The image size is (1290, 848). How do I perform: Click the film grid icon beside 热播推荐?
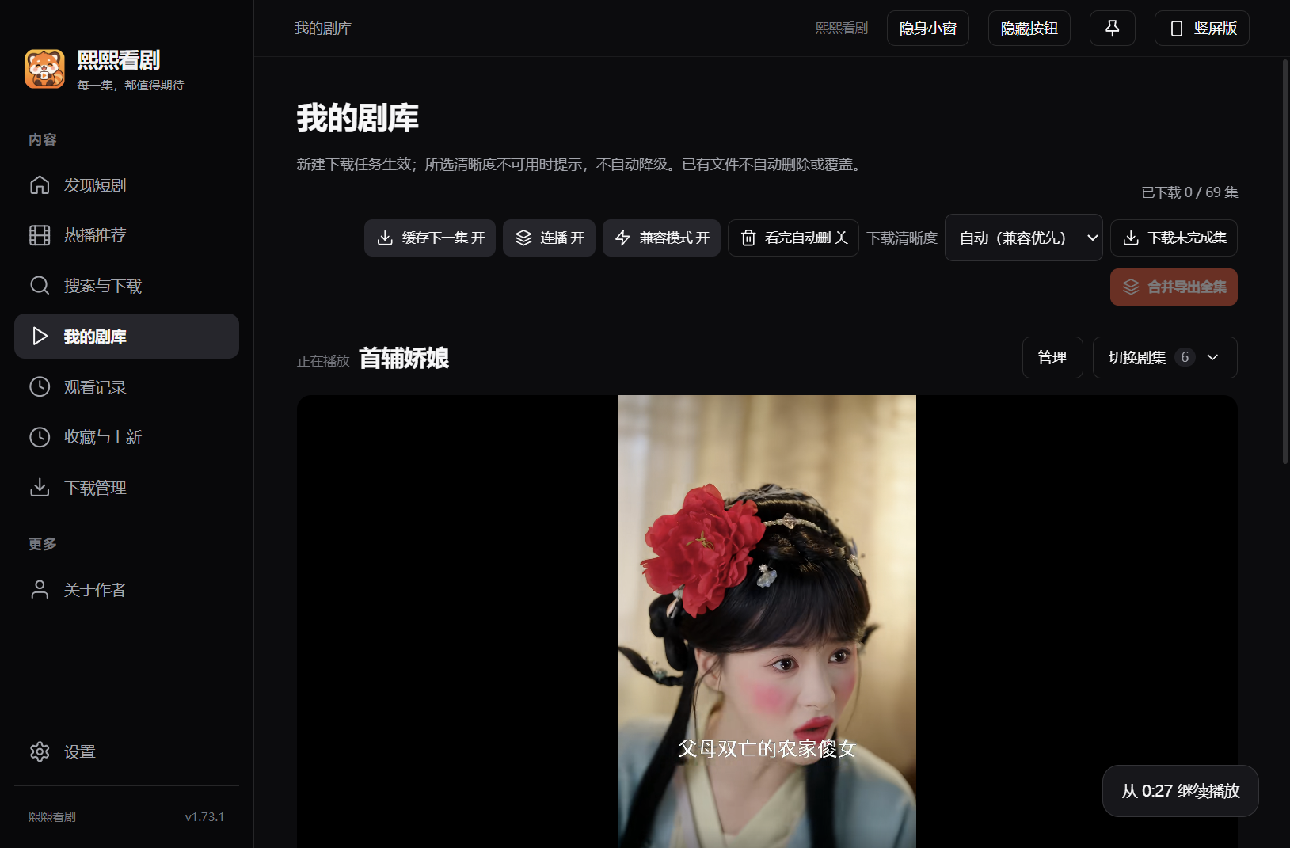point(40,235)
